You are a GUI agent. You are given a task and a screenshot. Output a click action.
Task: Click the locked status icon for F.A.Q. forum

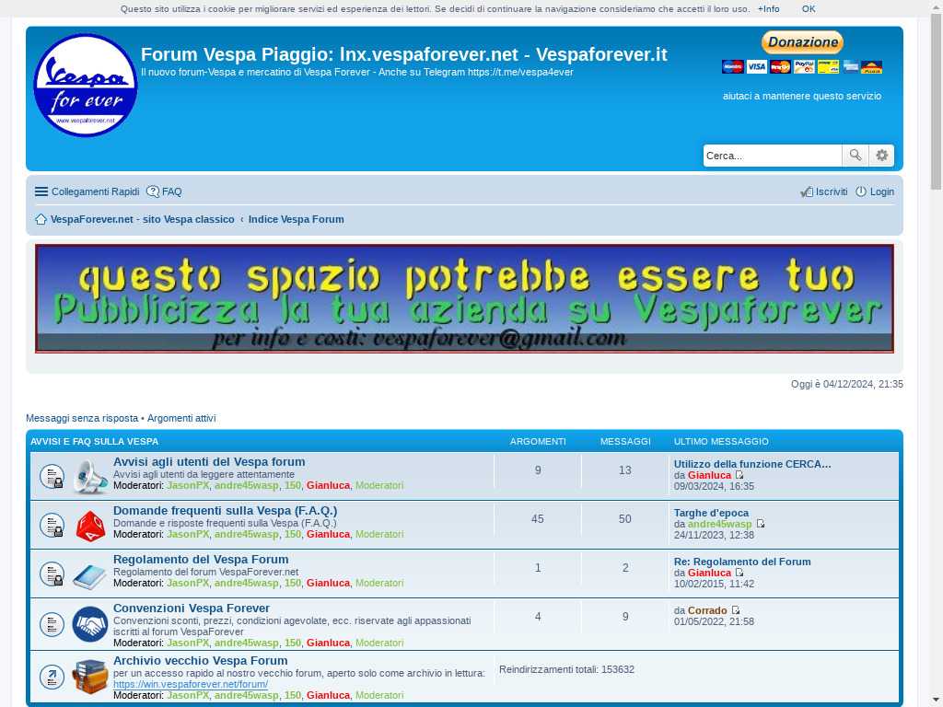coord(52,525)
